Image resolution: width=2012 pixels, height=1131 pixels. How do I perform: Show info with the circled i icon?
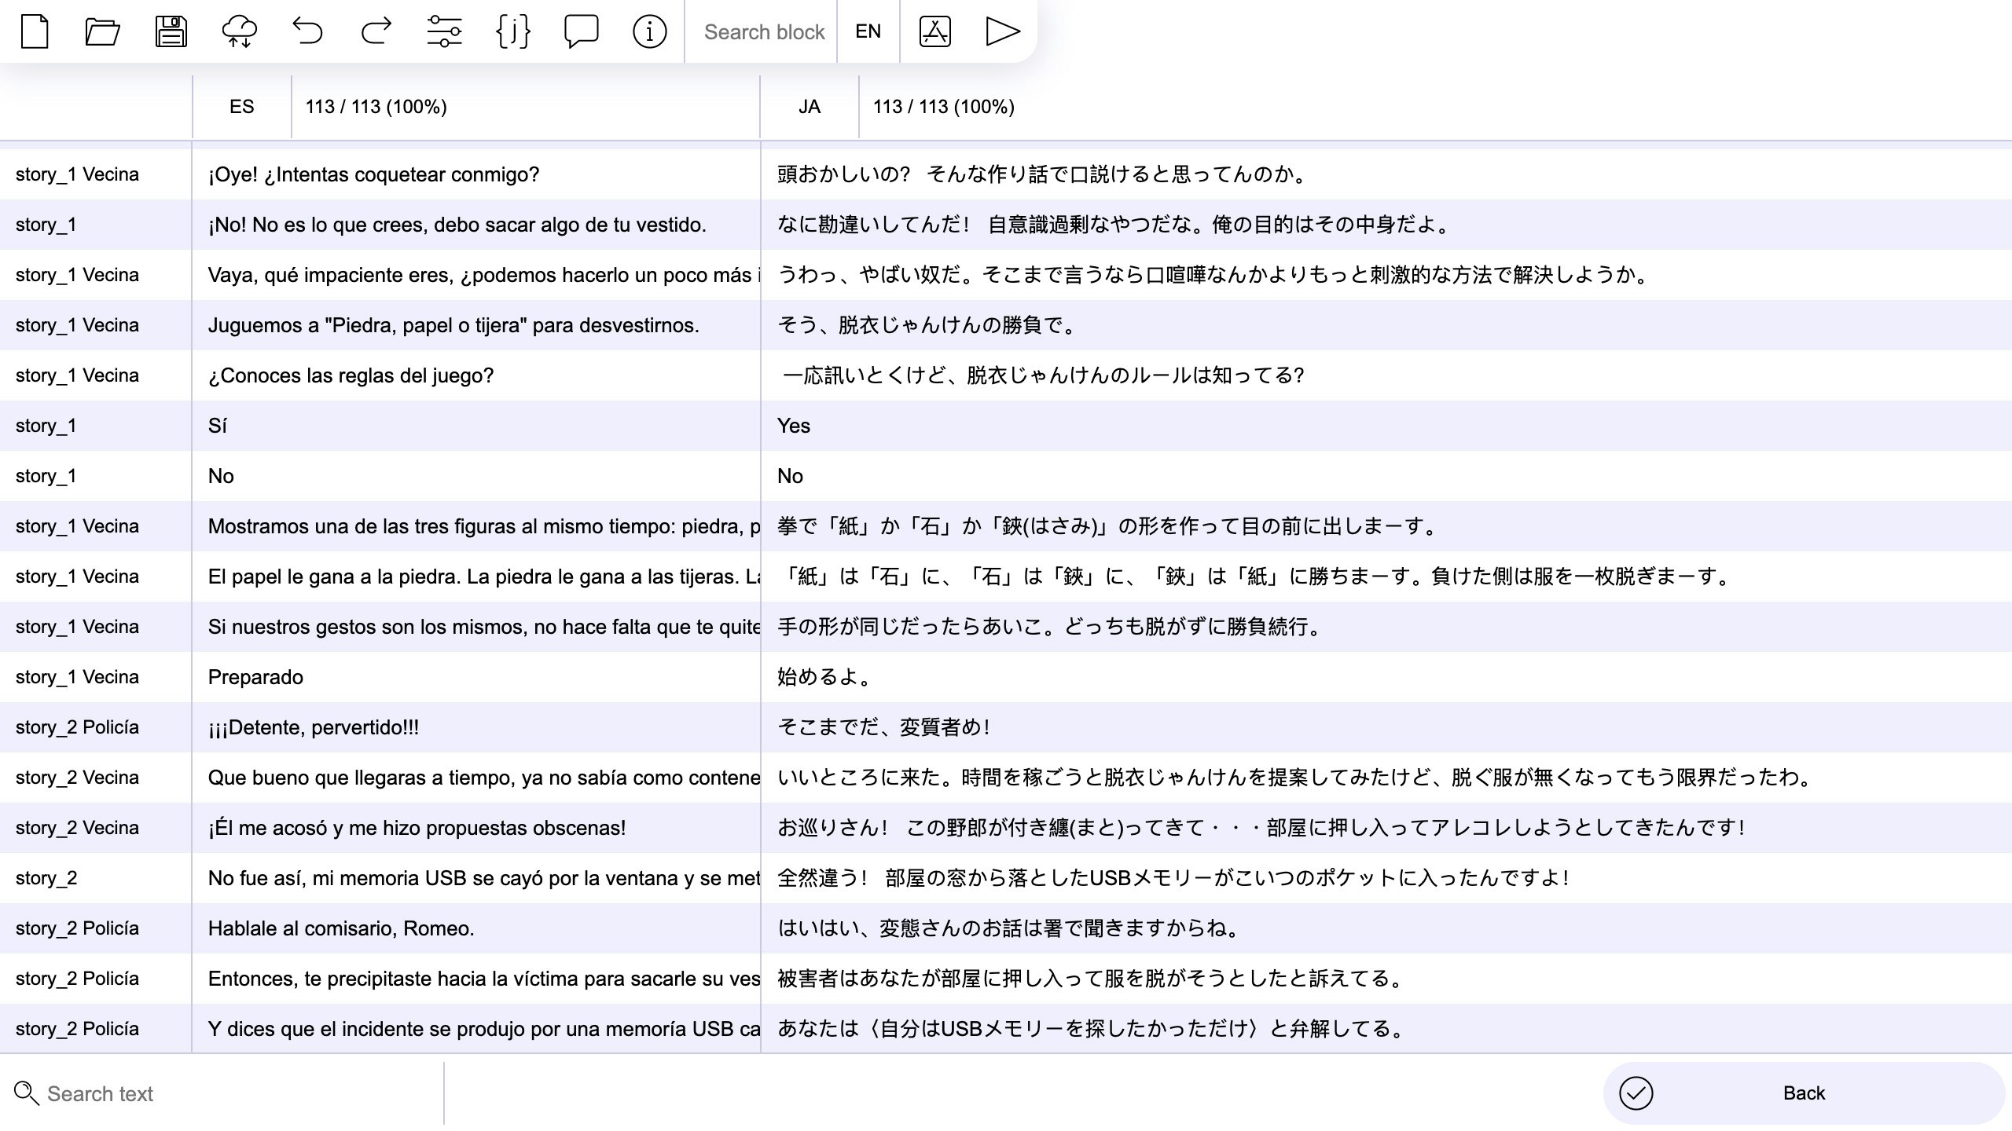[649, 31]
